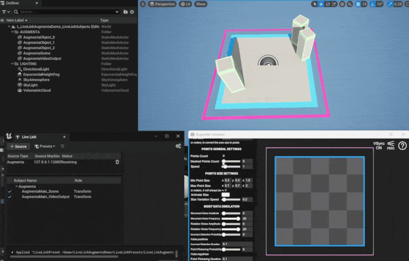Revert Live Link preset changes arrow icon
This screenshot has width=409, height=261.
pos(62,146)
